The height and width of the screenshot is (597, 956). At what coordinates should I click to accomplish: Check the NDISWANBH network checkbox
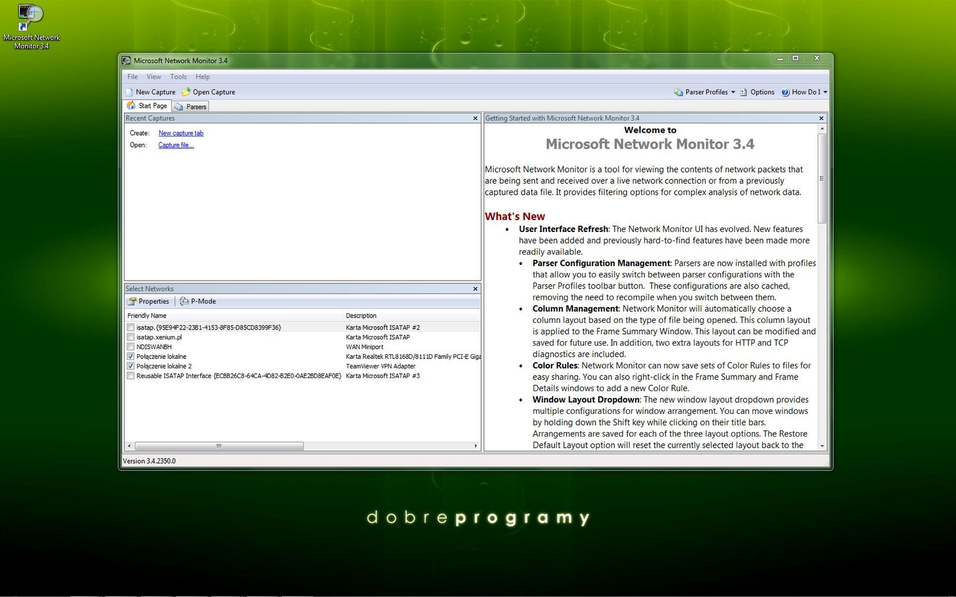131,347
